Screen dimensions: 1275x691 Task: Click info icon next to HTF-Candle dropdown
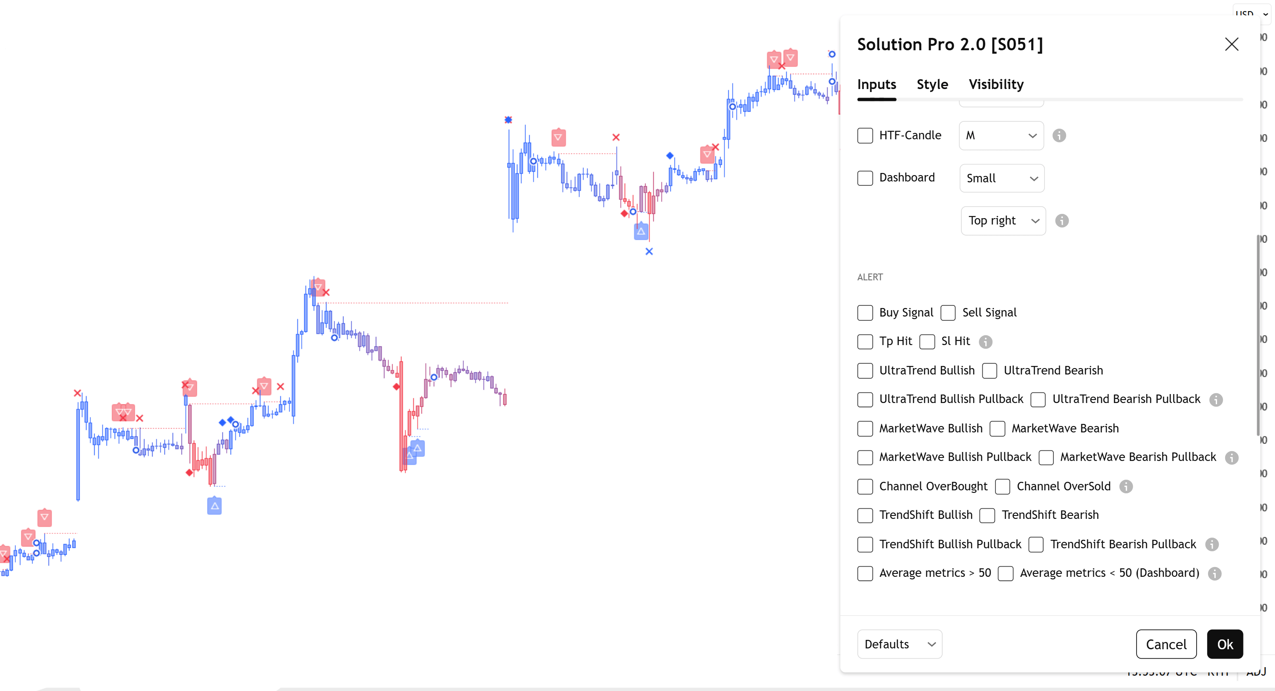1059,135
